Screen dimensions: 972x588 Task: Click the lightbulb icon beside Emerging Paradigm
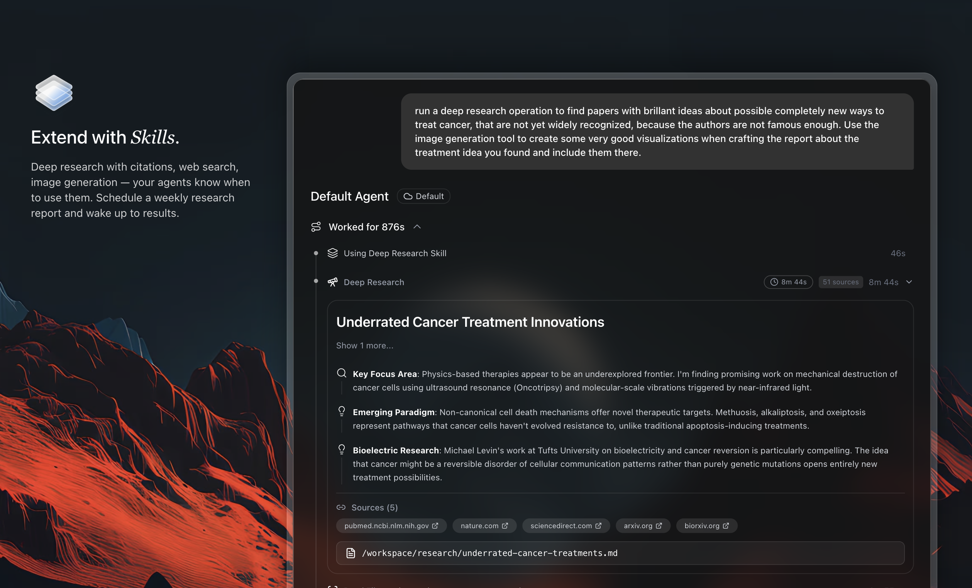tap(341, 411)
